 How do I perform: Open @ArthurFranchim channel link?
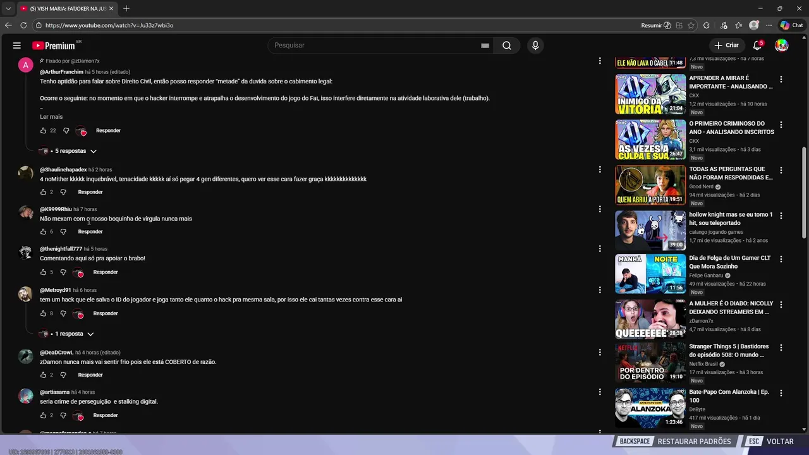[61, 72]
